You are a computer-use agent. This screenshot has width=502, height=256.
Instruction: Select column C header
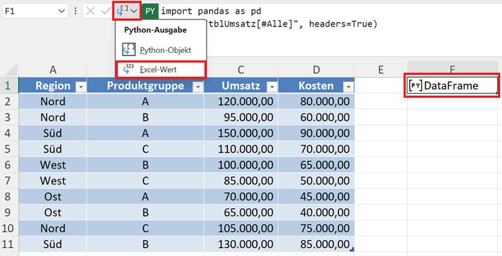pyautogui.click(x=241, y=69)
